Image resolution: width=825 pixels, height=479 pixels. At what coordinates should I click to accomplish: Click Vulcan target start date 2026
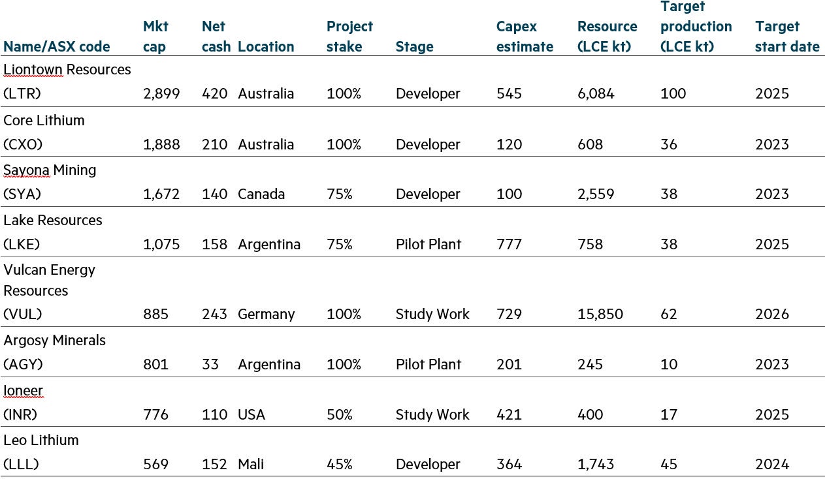tap(772, 314)
